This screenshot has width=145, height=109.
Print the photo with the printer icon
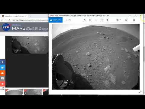[x=134, y=20]
